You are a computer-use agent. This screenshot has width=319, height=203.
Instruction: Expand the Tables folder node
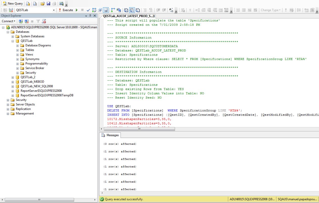(x=18, y=50)
